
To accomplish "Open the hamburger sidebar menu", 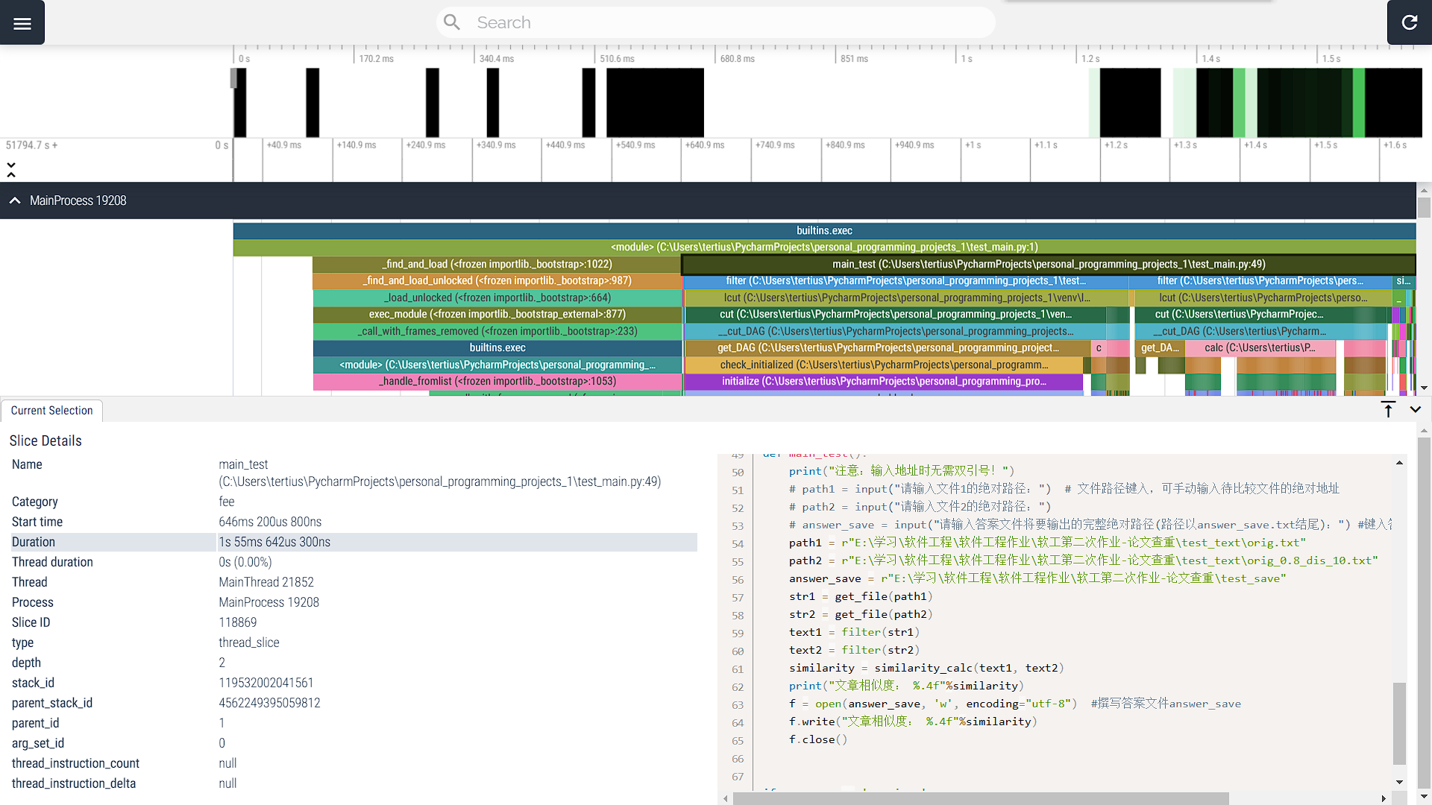I will [22, 22].
